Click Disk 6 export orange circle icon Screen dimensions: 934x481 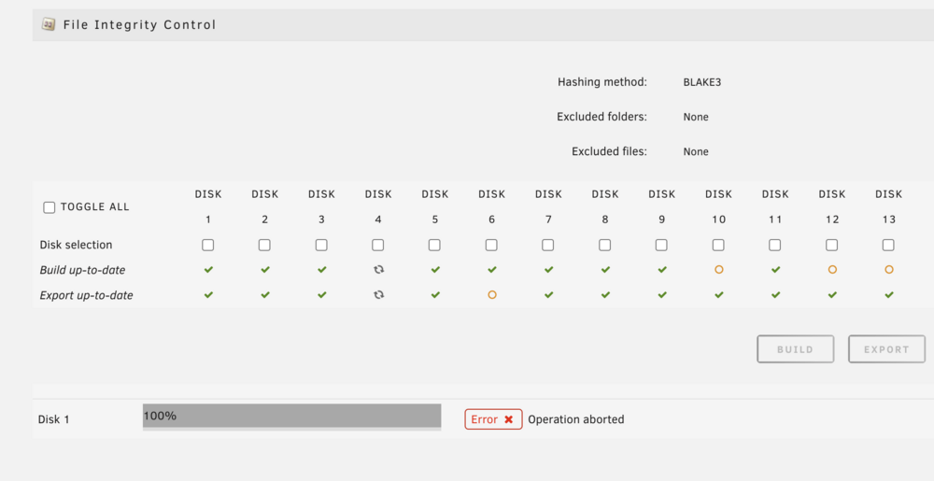pos(492,295)
